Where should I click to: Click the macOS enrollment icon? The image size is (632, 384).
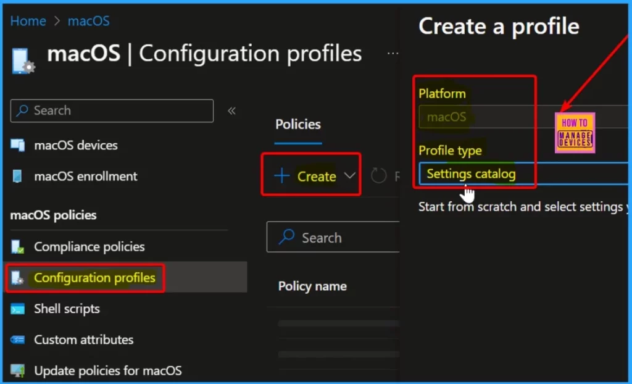pos(17,177)
